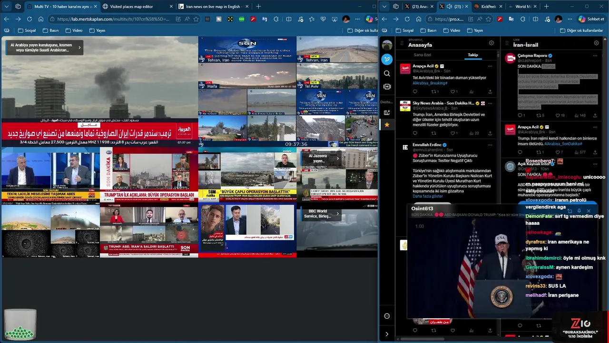
Task: Open the new deck icon under Deste
Action: [x=387, y=112]
